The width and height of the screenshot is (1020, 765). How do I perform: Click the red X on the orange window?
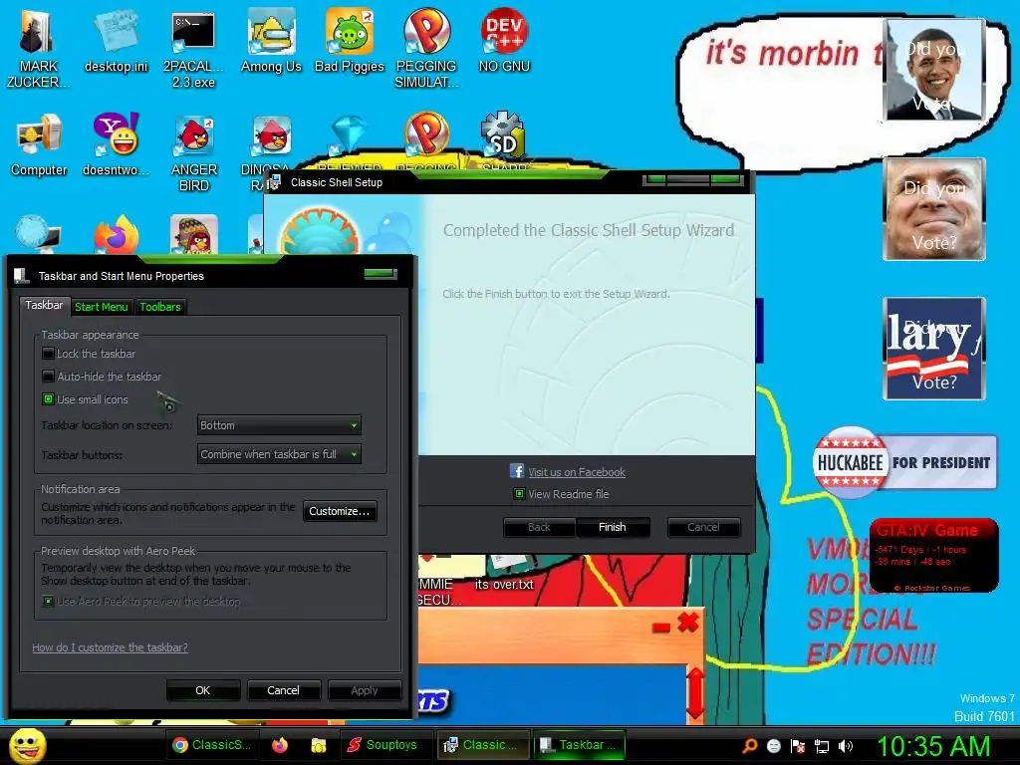(687, 622)
